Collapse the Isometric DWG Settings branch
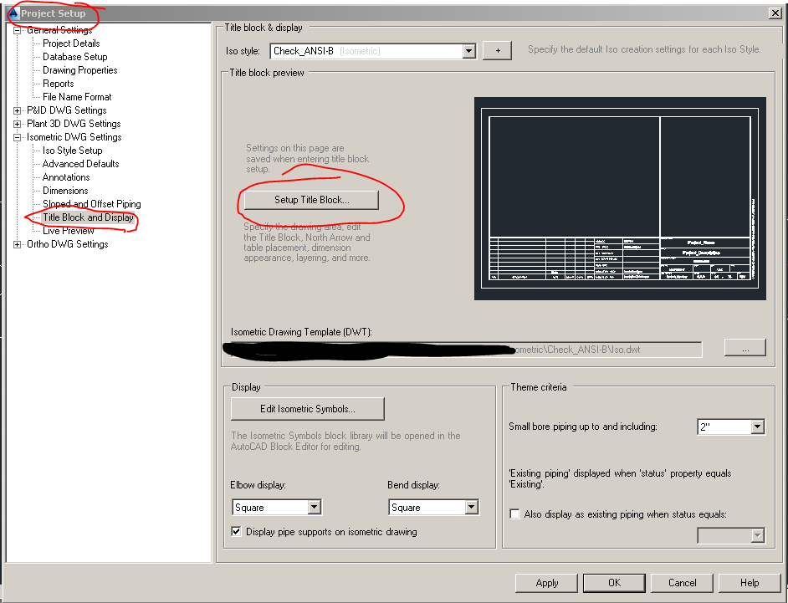788x603 pixels. (x=15, y=136)
